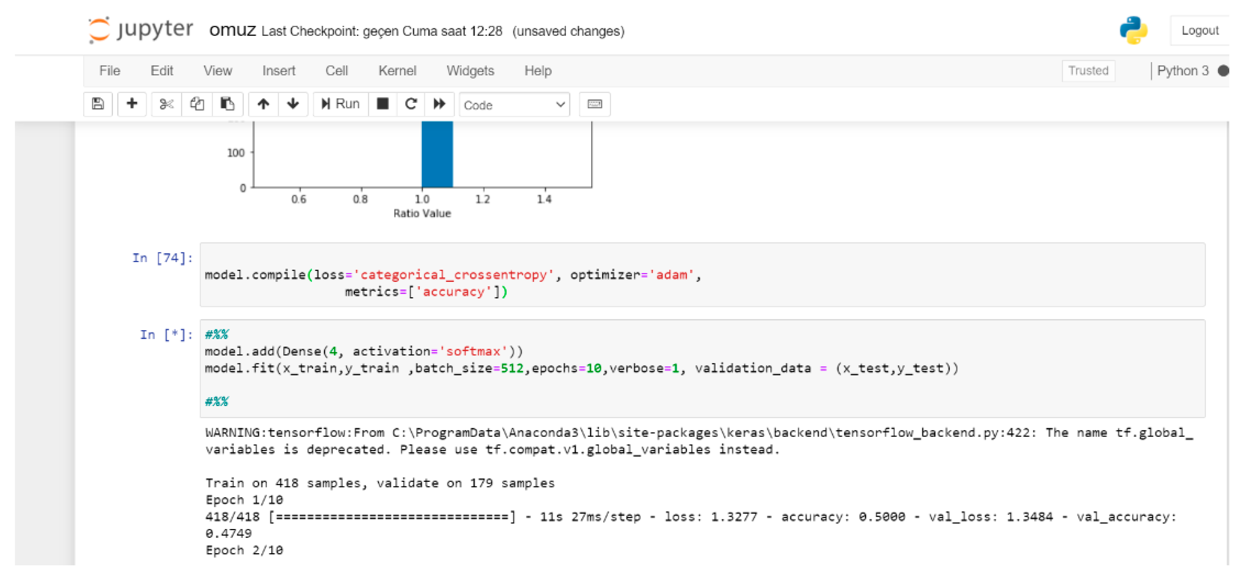Paste cells below icon
This screenshot has height=577, width=1243.
(x=227, y=104)
